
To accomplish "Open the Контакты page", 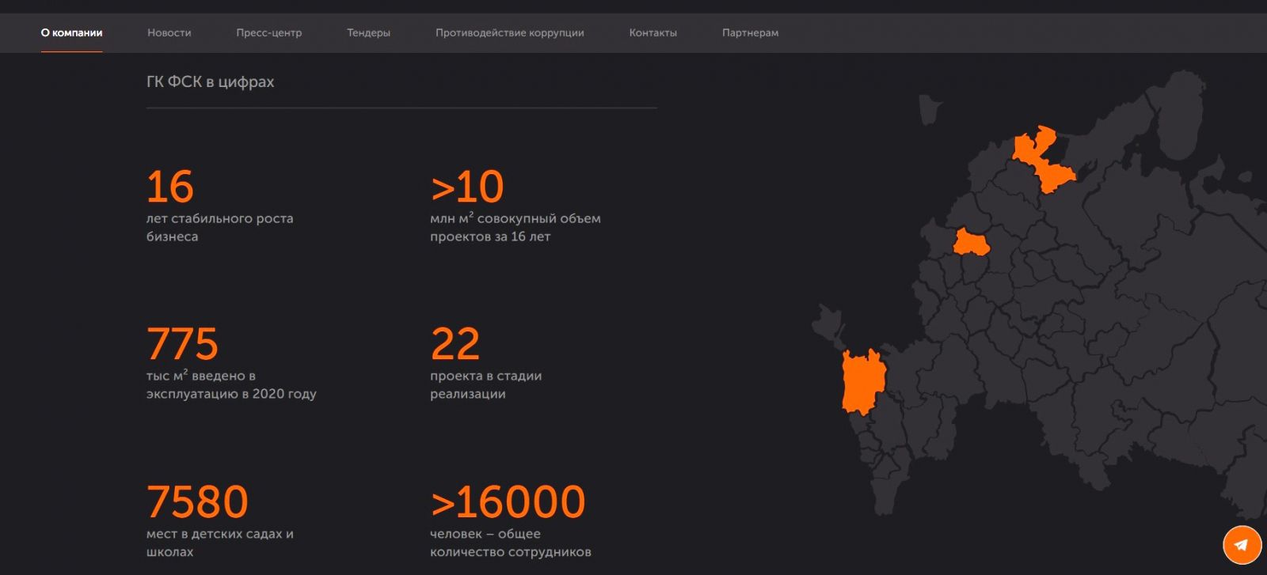I will click(653, 32).
